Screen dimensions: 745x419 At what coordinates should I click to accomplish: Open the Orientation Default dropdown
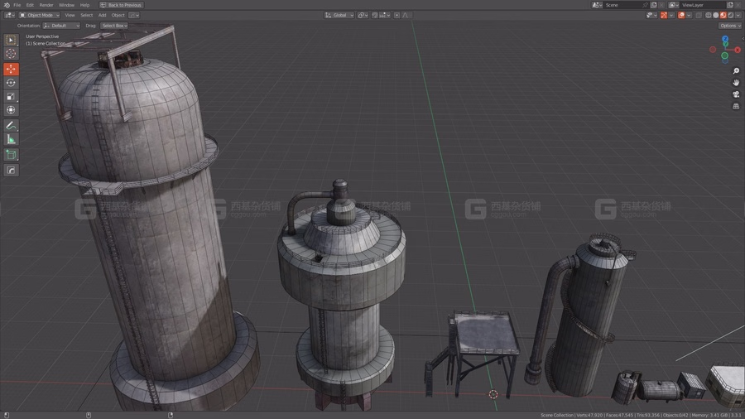(x=61, y=26)
